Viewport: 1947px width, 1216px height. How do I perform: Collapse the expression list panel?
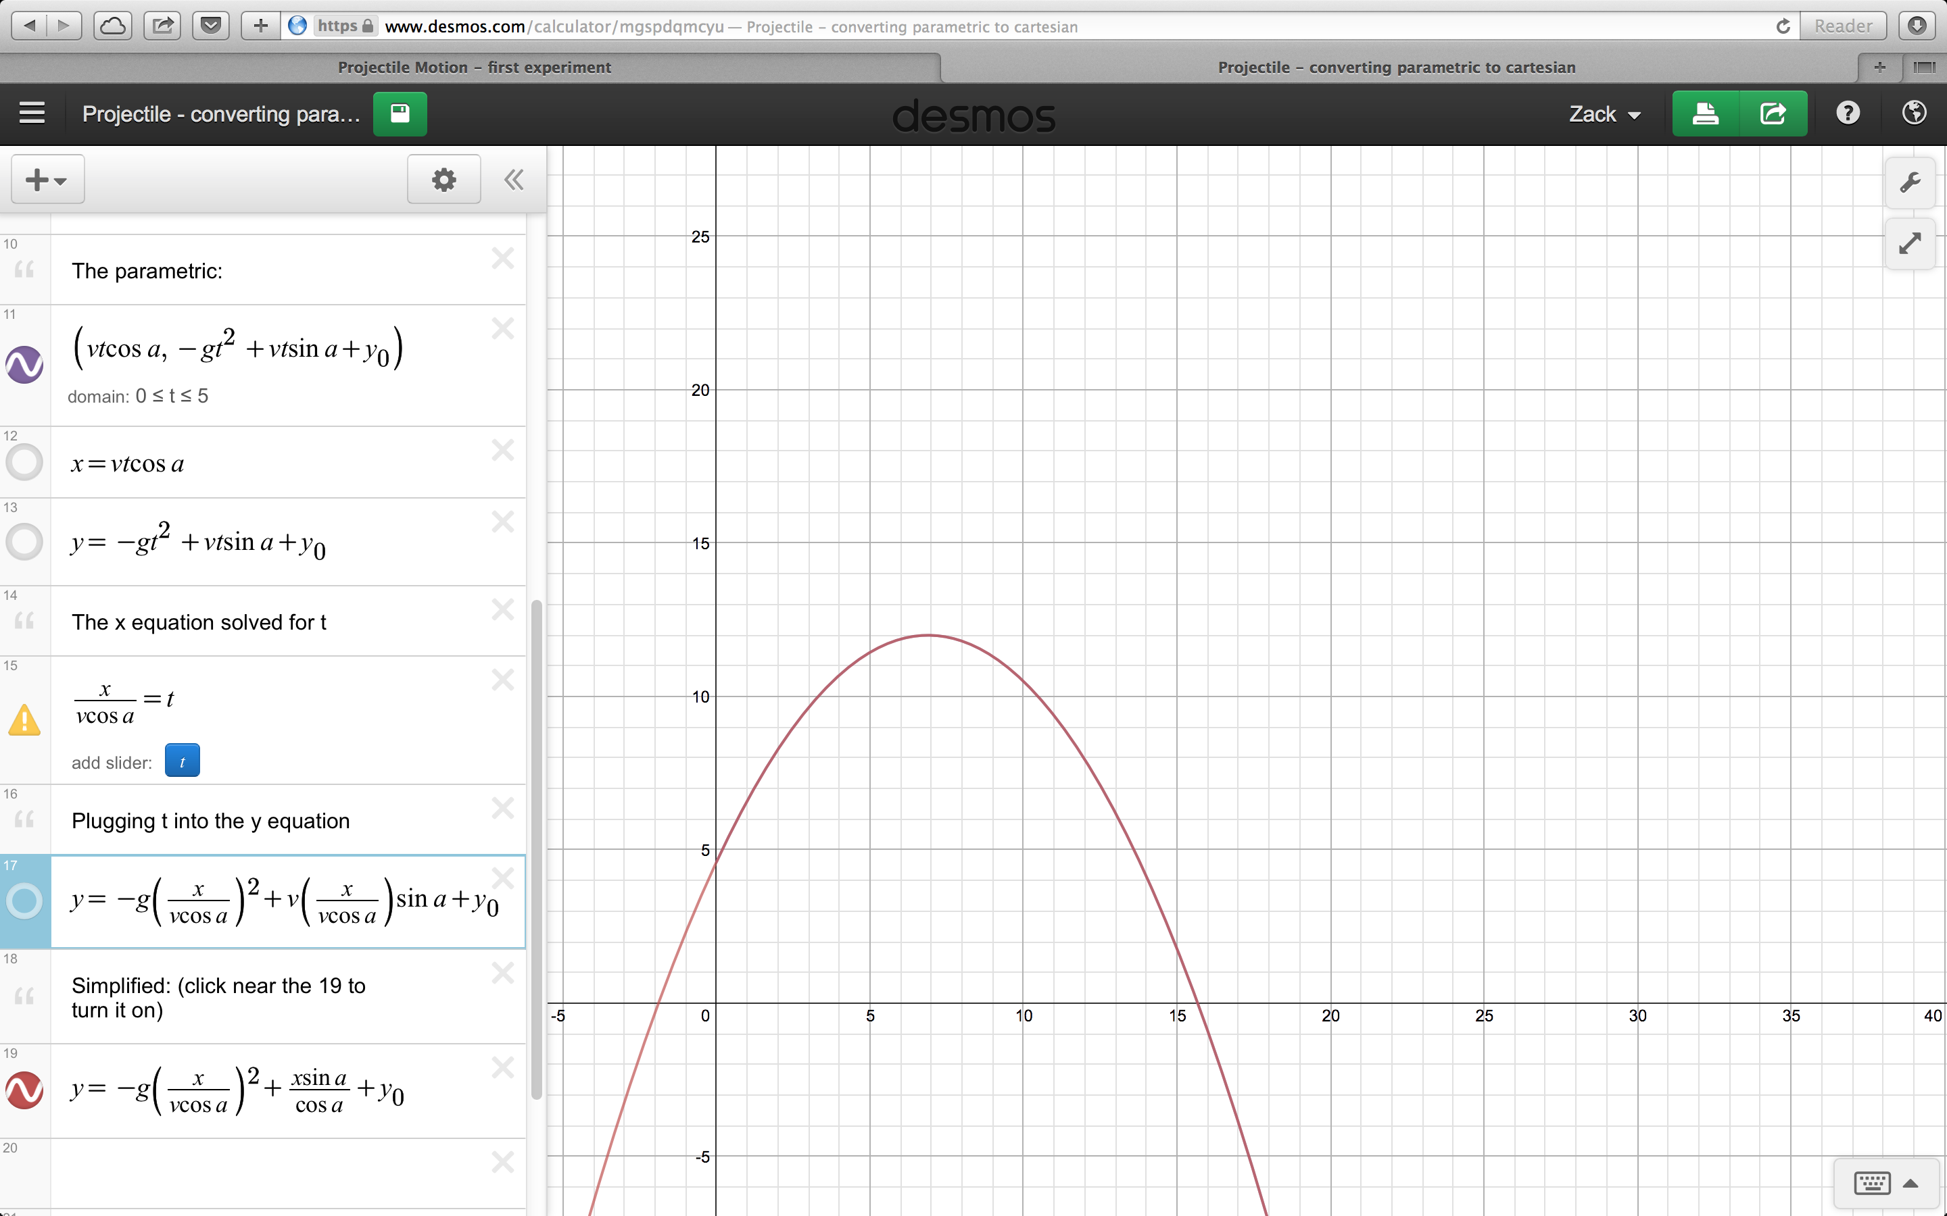tap(513, 179)
